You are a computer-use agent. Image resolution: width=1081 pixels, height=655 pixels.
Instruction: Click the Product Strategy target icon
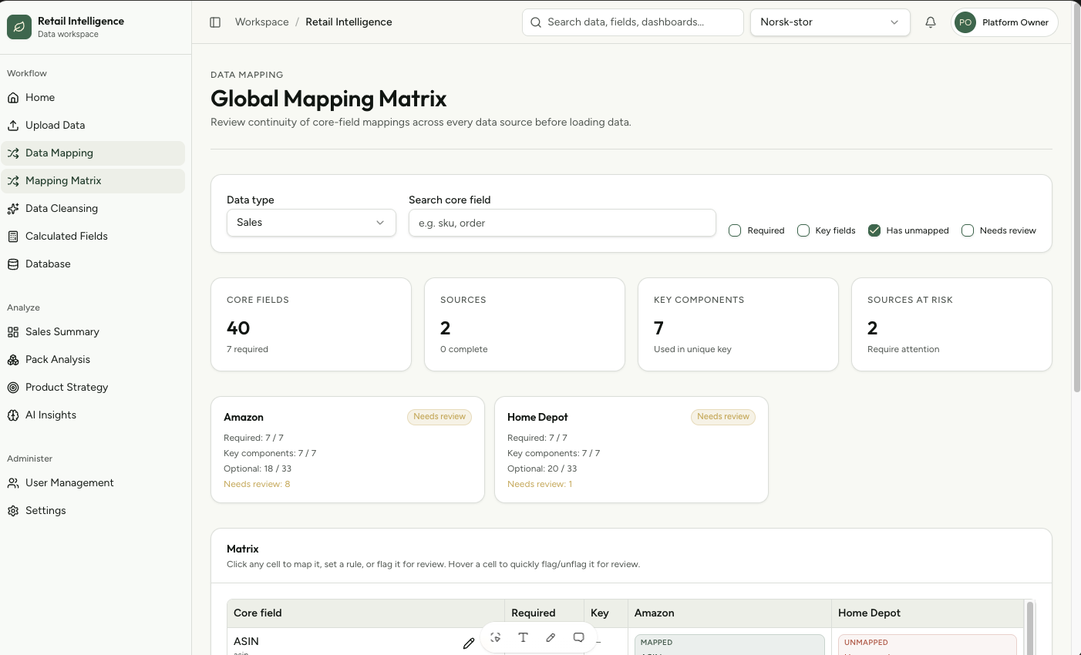pyautogui.click(x=13, y=388)
